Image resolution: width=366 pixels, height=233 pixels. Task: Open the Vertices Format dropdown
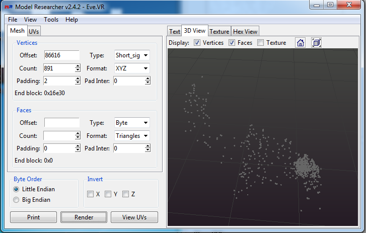point(132,68)
